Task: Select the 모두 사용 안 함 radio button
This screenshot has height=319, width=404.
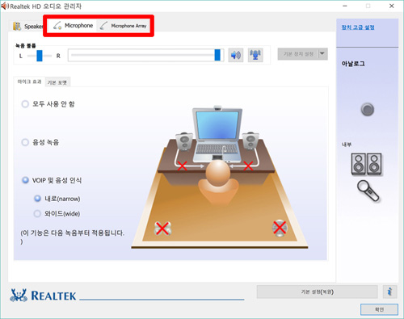Action: pos(25,104)
